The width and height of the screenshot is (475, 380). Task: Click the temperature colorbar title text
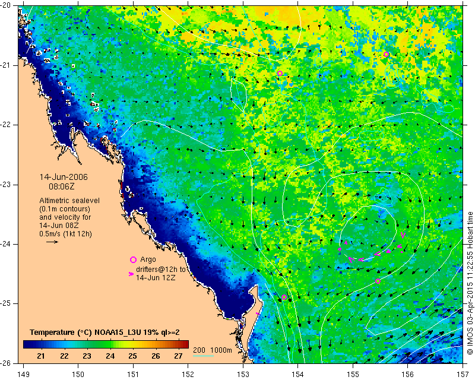coord(105,332)
